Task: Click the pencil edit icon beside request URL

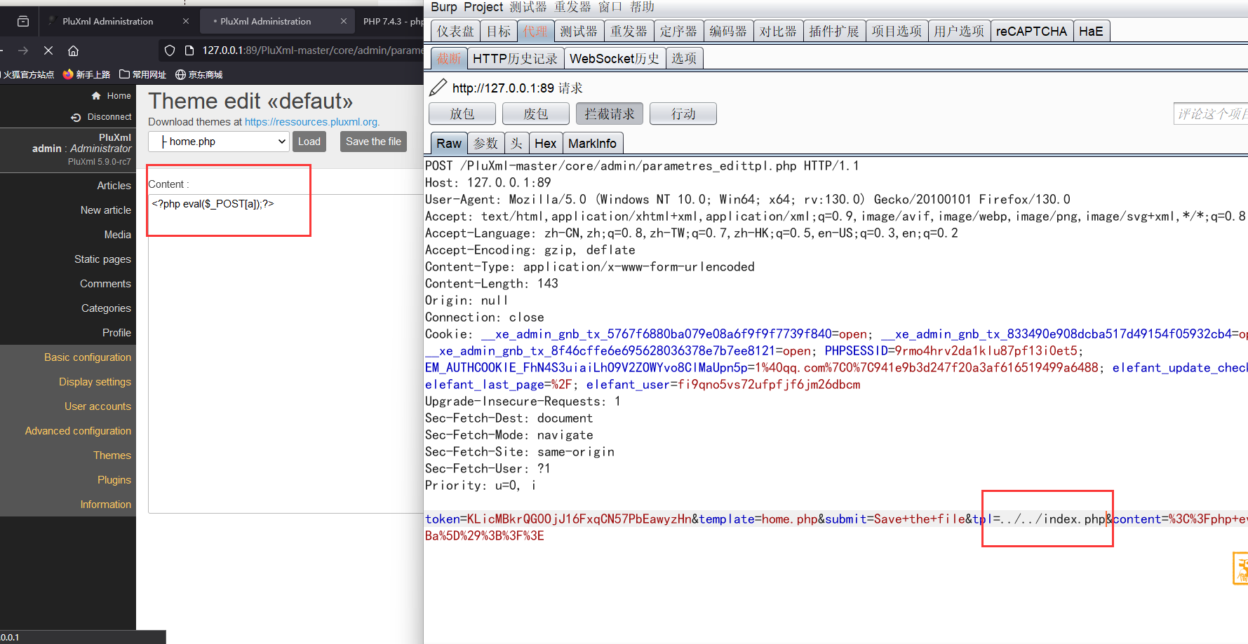Action: tap(438, 88)
